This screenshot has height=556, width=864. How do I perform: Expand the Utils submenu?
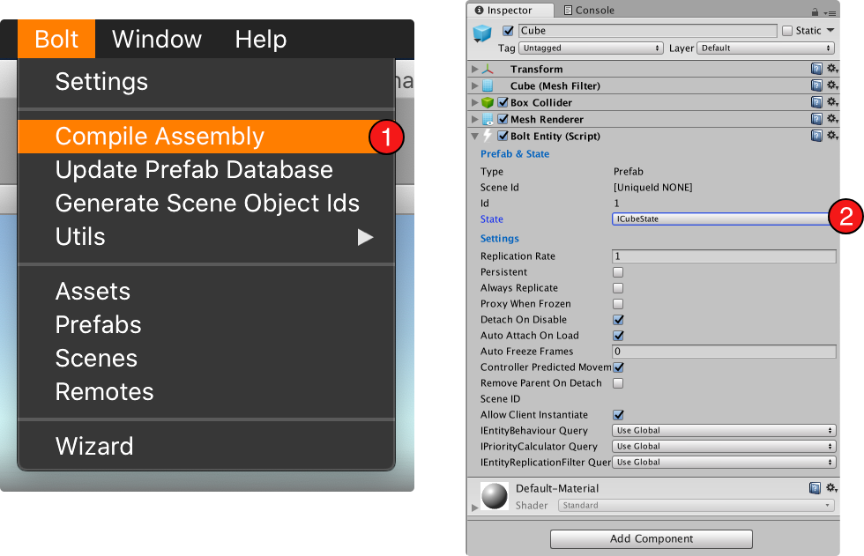pyautogui.click(x=206, y=237)
